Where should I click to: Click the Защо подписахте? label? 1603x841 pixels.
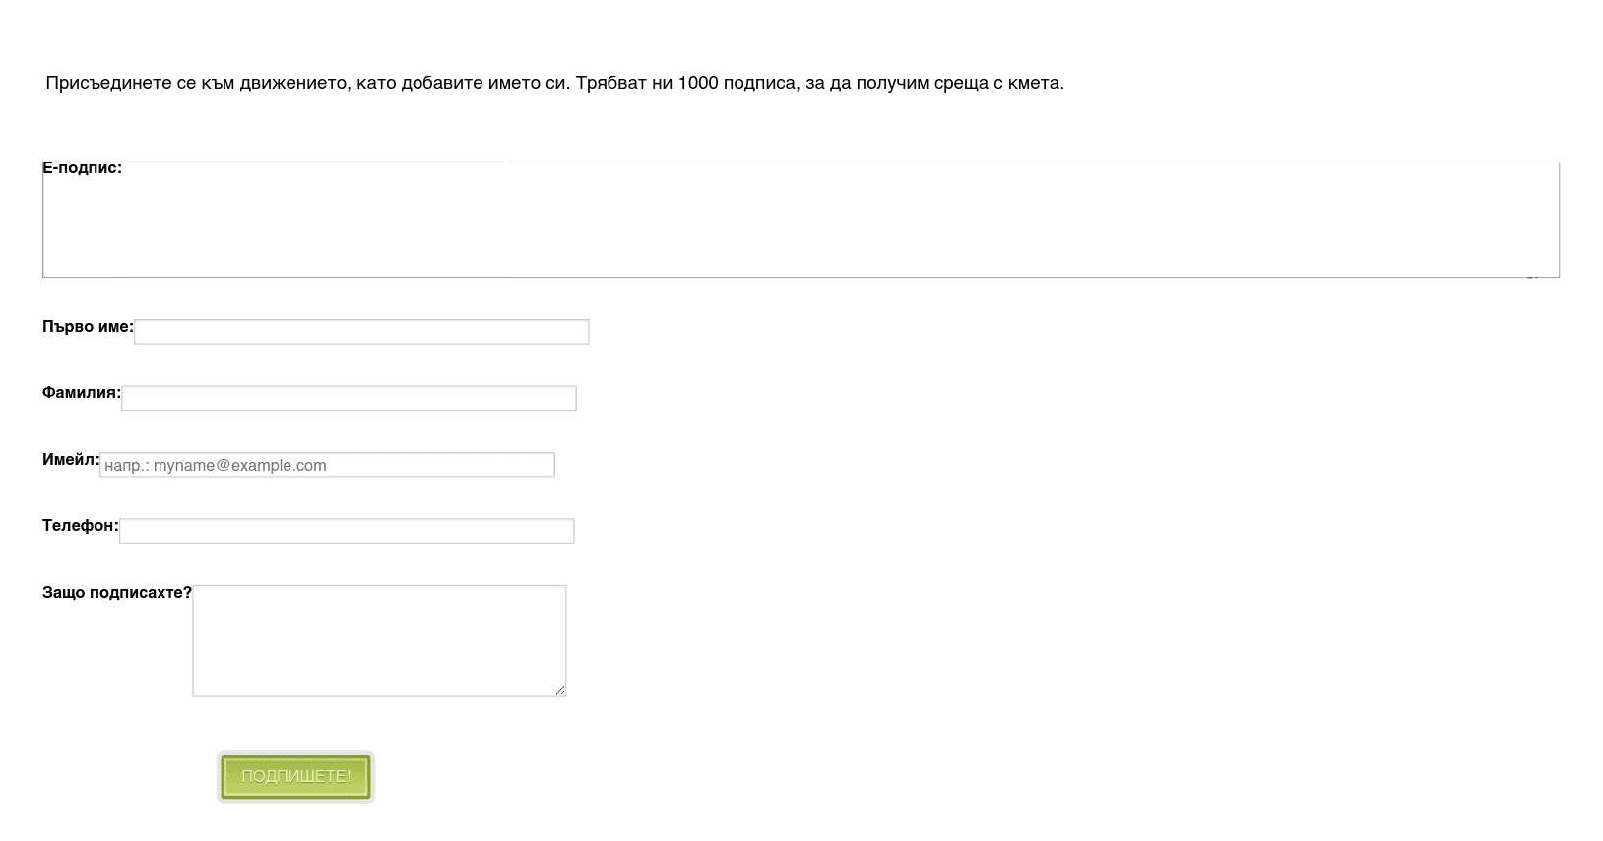117,593
